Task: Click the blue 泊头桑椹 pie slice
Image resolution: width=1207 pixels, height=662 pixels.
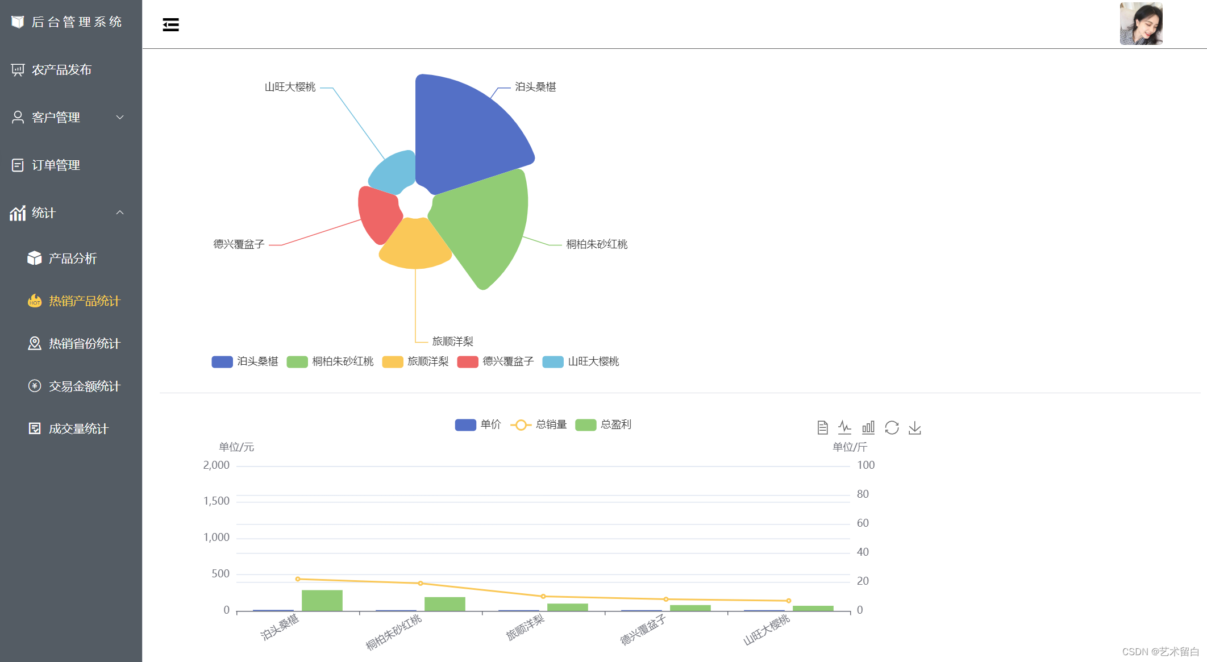Action: click(x=466, y=134)
